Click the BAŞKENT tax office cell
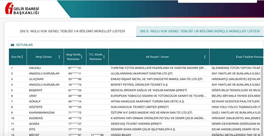Image resolution: width=264 pixels, height=136 pixels. [36, 90]
